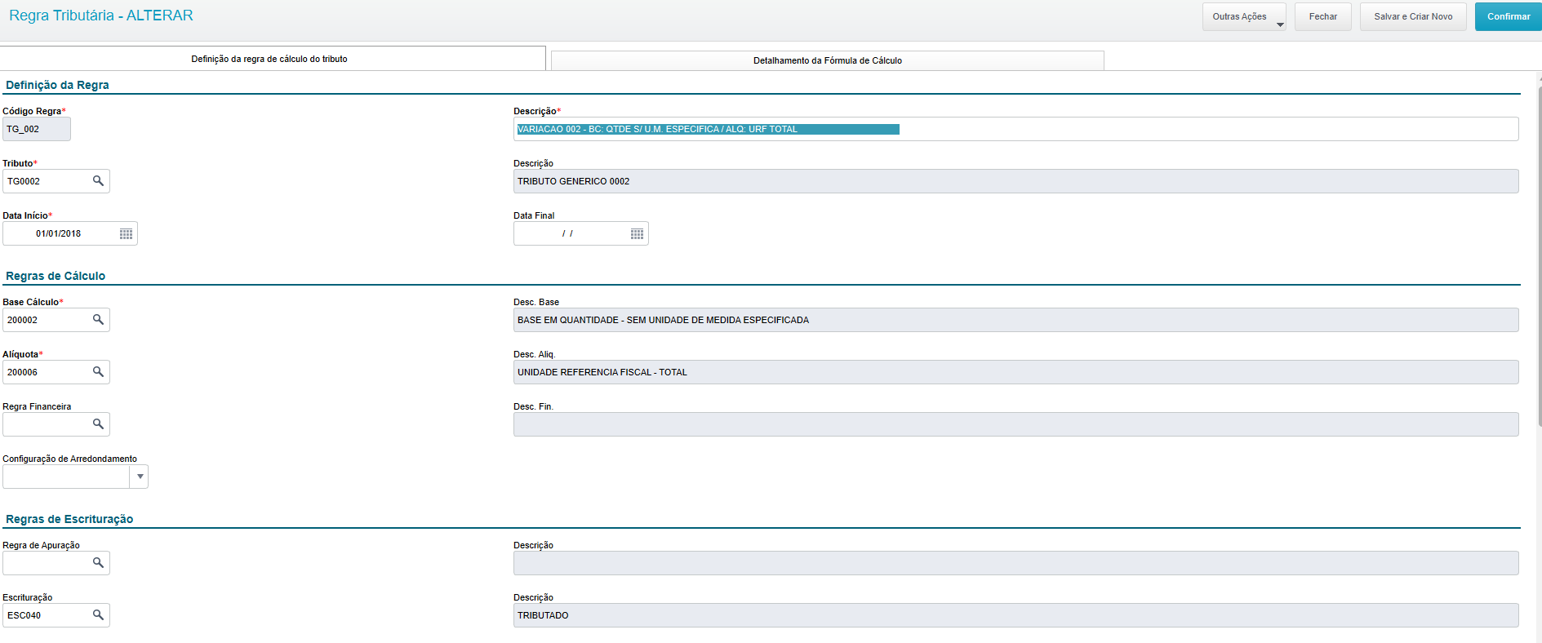Image resolution: width=1542 pixels, height=643 pixels.
Task: Open the Data Final calendar picker
Action: pos(637,234)
